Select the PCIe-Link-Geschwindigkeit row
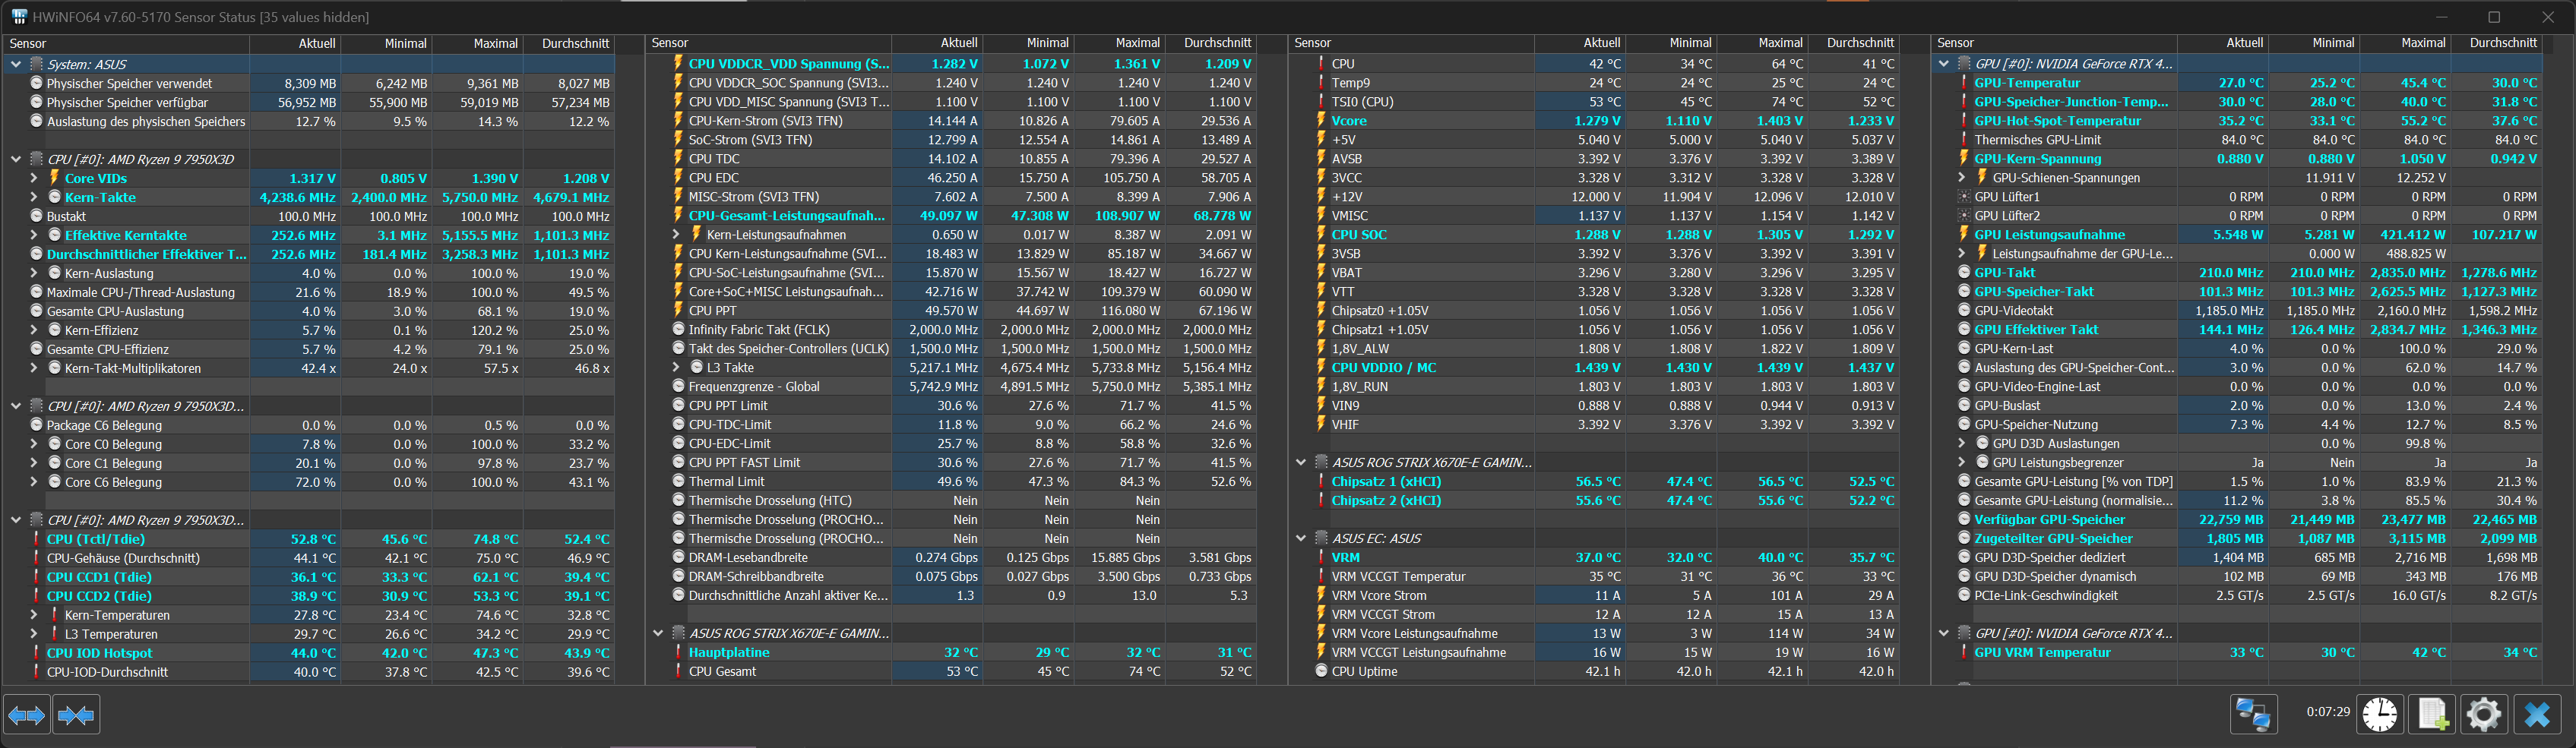Image resolution: width=2576 pixels, height=748 pixels. (x=2238, y=596)
